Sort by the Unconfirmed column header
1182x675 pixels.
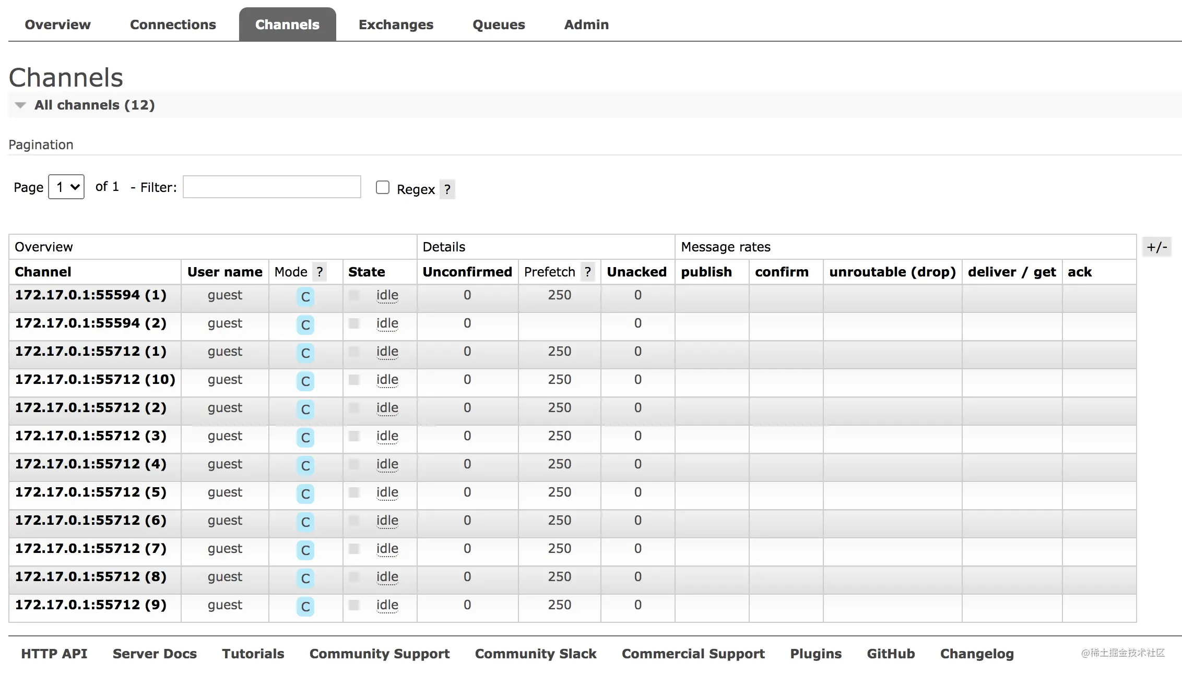(467, 272)
